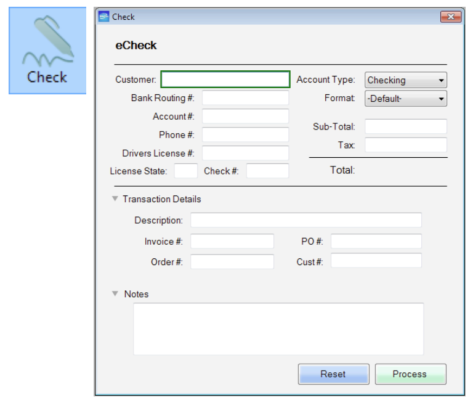The width and height of the screenshot is (473, 397).
Task: Collapse the Transaction Details section
Action: coord(115,199)
